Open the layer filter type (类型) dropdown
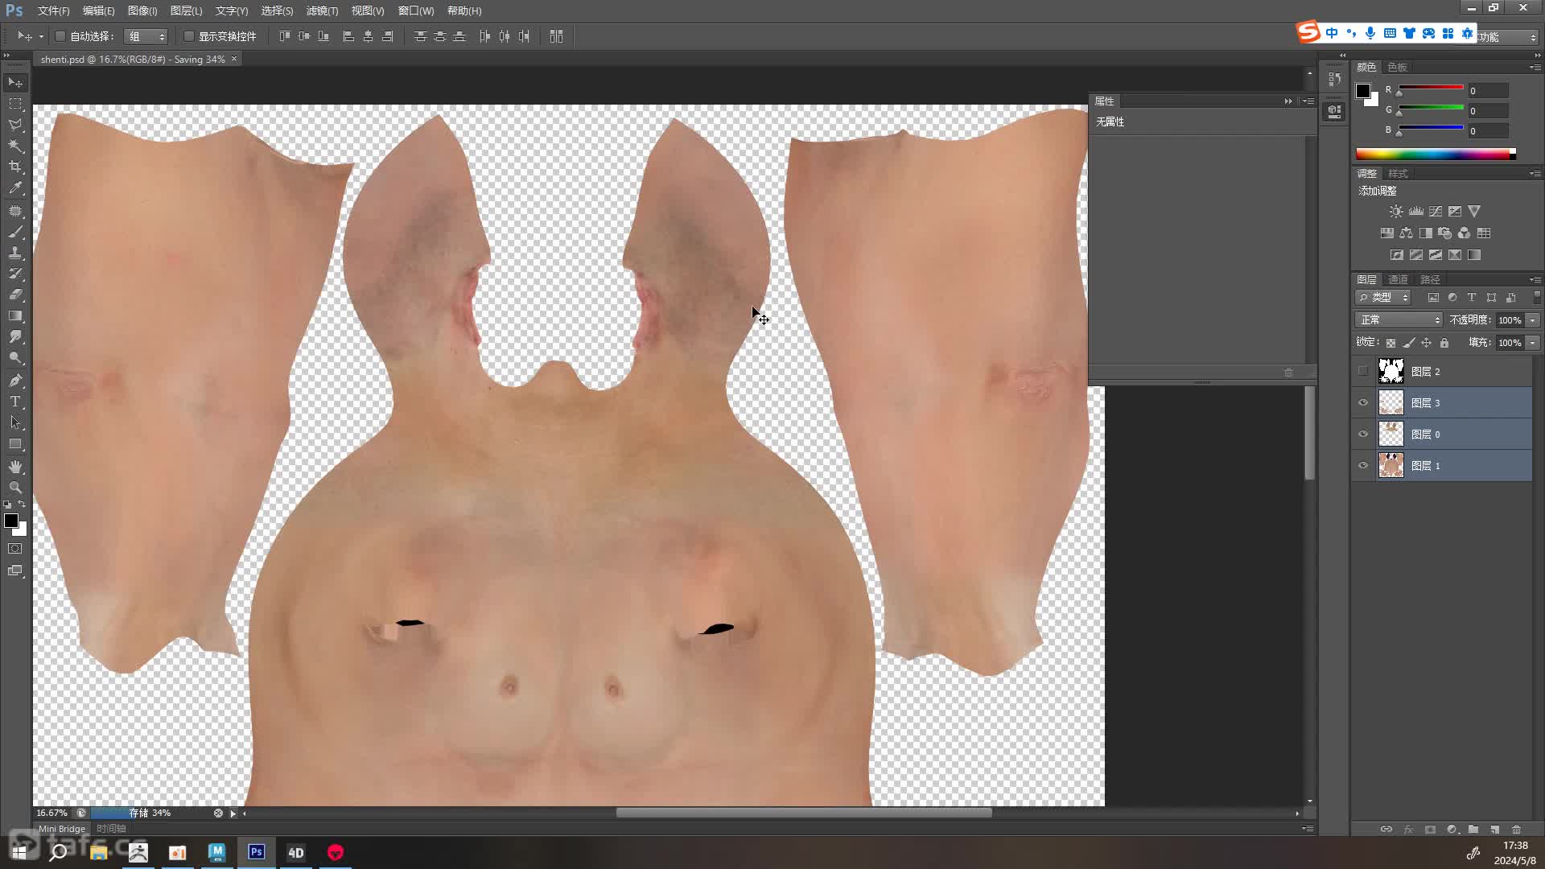 (x=1382, y=298)
